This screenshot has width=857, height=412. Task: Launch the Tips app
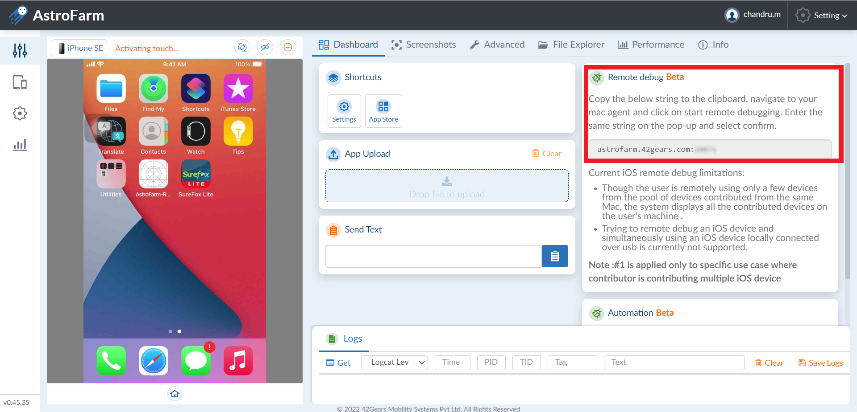(x=238, y=131)
